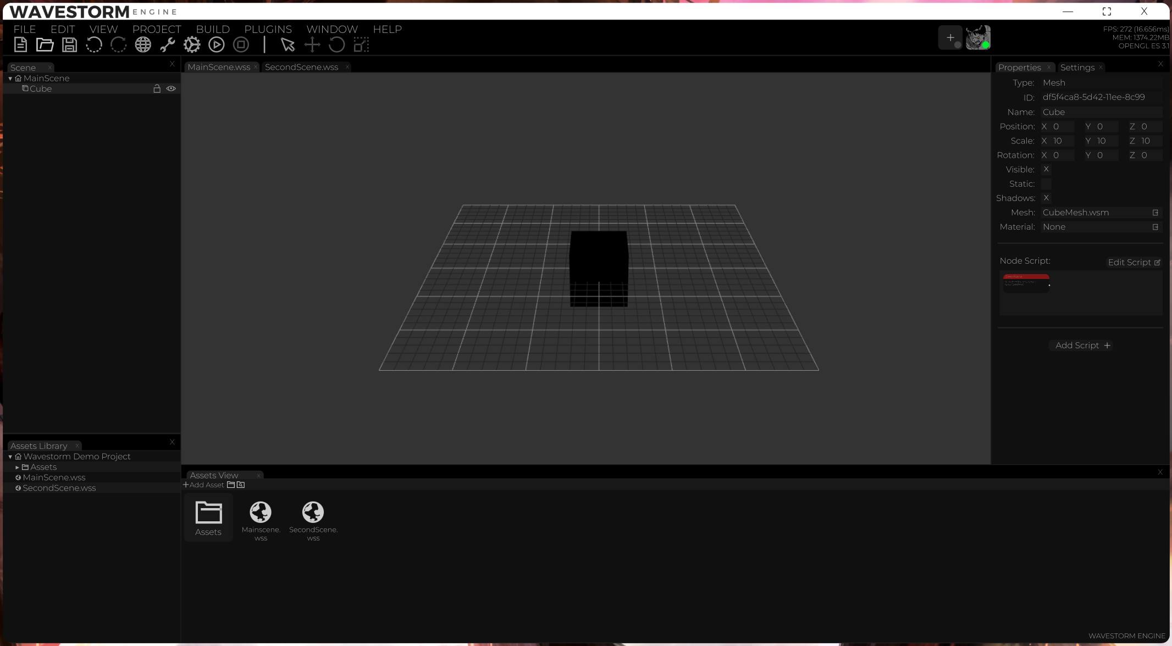Click the plus button beside the avatar
This screenshot has height=646, width=1172.
(x=950, y=38)
